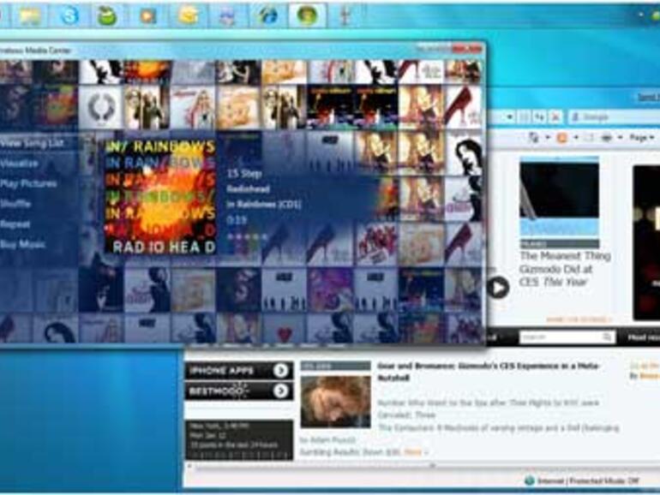The image size is (660, 495).
Task: Choose Buy Music in Media Center
Action: [23, 244]
